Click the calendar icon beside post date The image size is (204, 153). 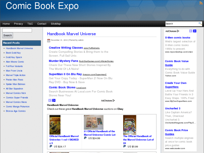point(49,40)
